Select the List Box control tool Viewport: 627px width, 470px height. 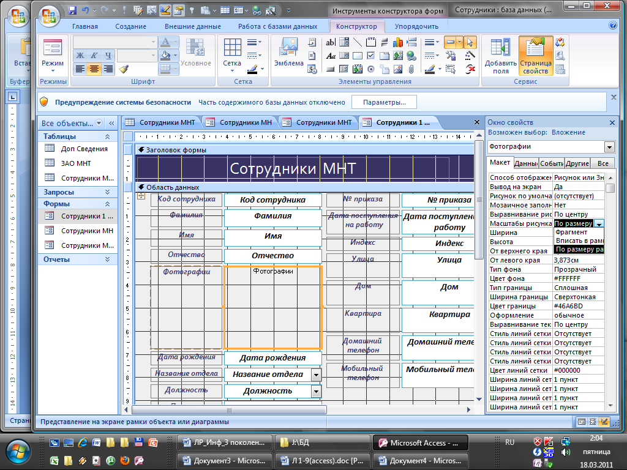click(x=344, y=56)
